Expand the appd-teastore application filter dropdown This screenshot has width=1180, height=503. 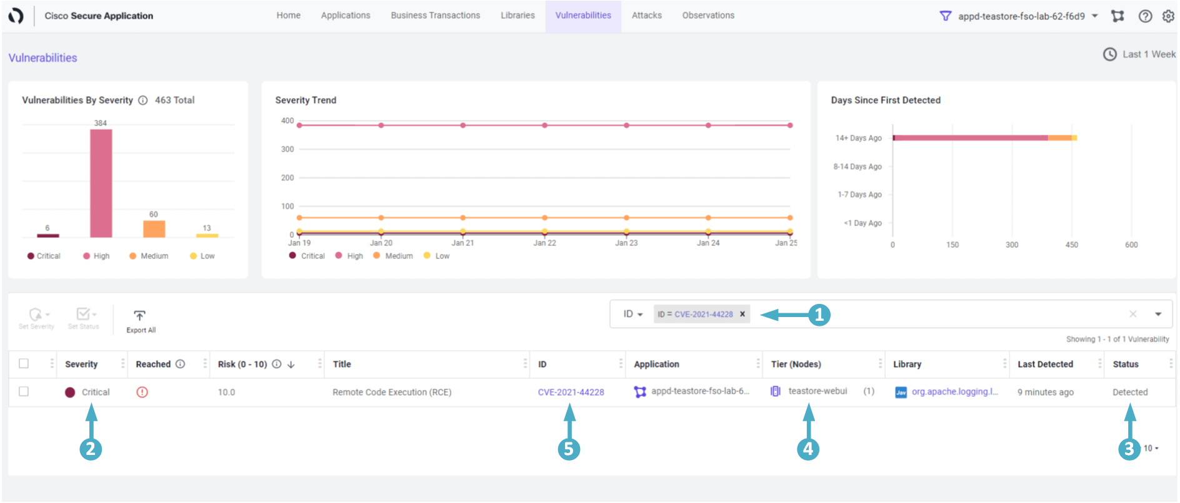[1095, 16]
